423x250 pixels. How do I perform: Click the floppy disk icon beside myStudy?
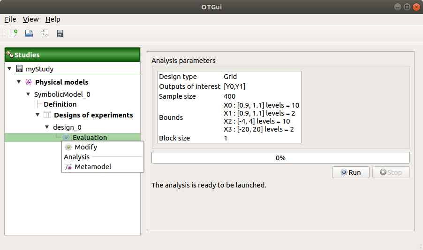coord(19,69)
